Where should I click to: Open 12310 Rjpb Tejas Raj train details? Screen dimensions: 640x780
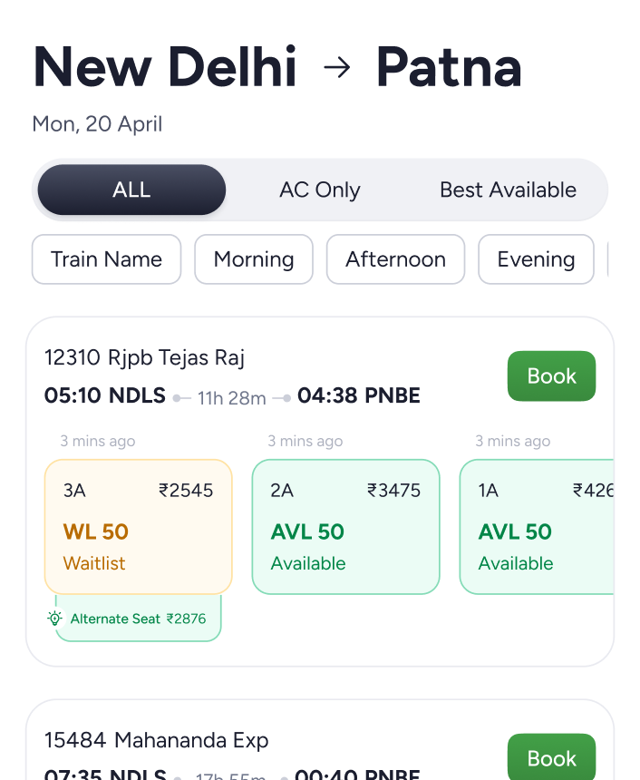pos(145,357)
